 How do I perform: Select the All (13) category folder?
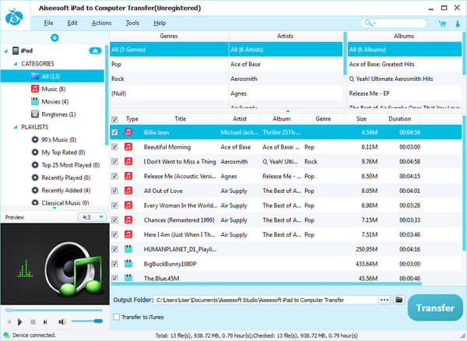coord(52,76)
